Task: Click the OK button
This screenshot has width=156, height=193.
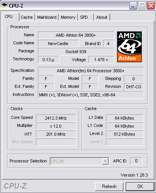Action: click(x=140, y=187)
